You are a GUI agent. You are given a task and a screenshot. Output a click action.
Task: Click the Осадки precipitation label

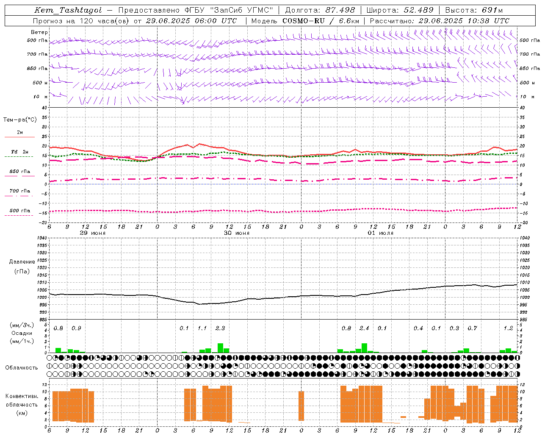tap(22, 333)
